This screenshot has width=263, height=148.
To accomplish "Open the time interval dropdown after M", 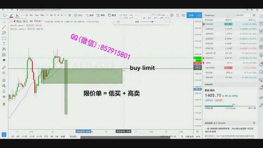I will click(x=66, y=15).
